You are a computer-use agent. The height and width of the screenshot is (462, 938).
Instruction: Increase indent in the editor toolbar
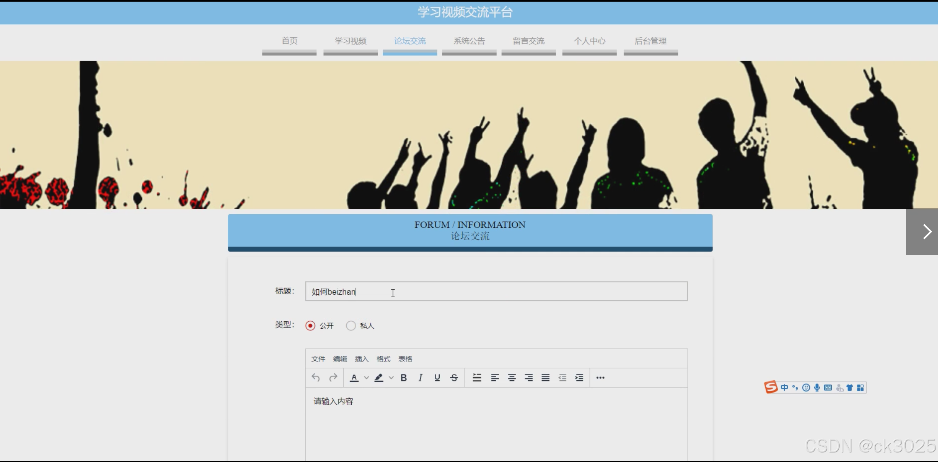(579, 378)
